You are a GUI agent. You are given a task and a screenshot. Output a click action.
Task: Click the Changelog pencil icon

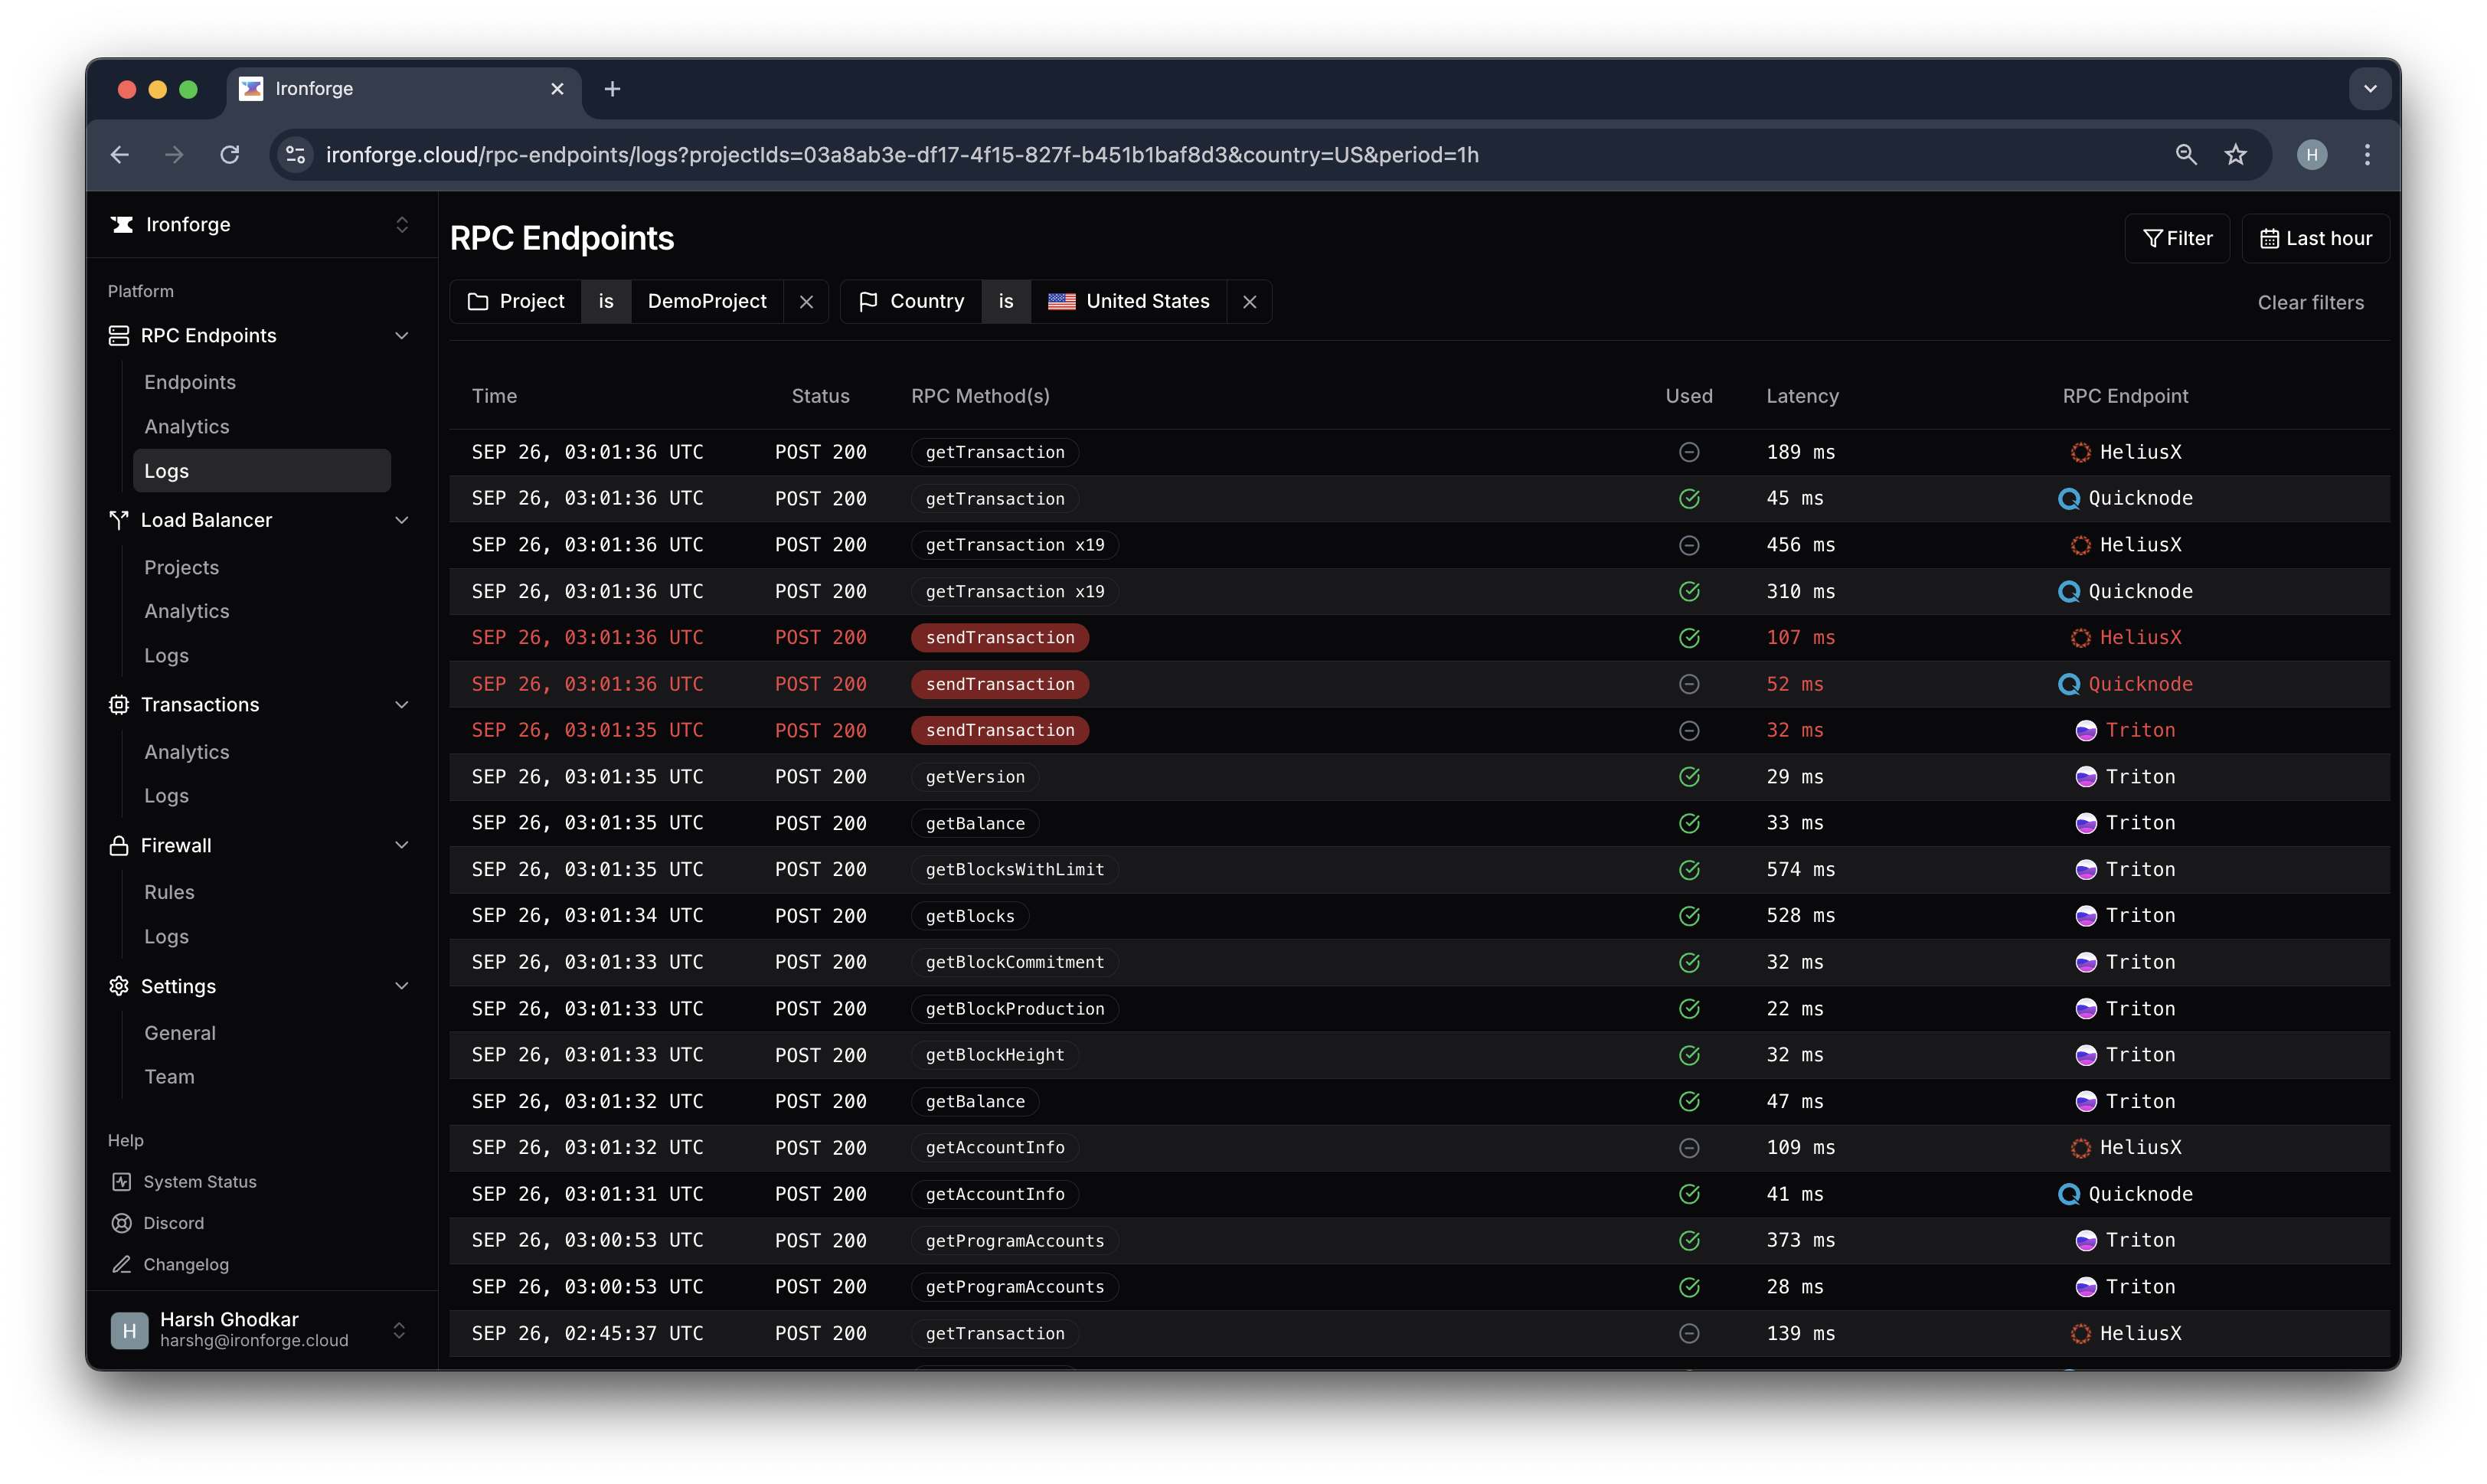click(121, 1265)
